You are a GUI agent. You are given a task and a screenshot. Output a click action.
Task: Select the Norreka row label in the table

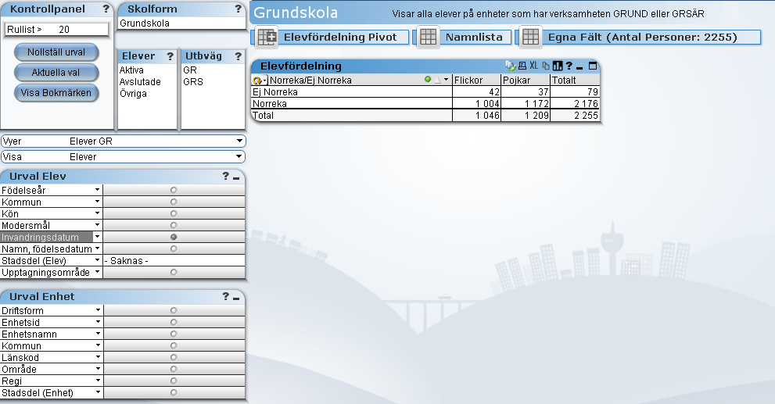351,104
